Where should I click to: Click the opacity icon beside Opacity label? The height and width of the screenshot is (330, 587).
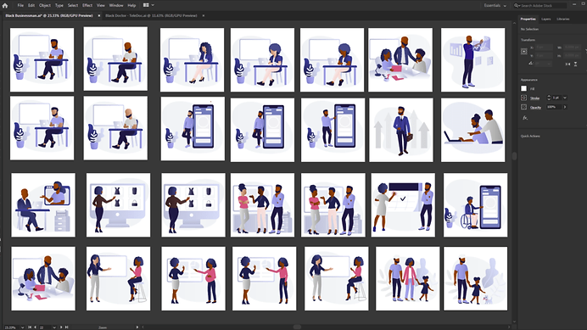[x=523, y=107]
